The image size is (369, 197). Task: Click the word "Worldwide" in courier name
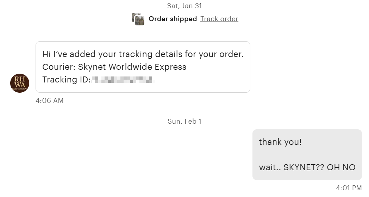(x=131, y=67)
